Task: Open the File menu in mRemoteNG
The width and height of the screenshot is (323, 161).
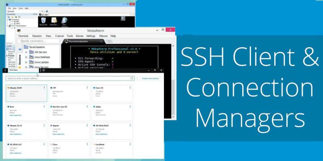Action: [x=9, y=8]
